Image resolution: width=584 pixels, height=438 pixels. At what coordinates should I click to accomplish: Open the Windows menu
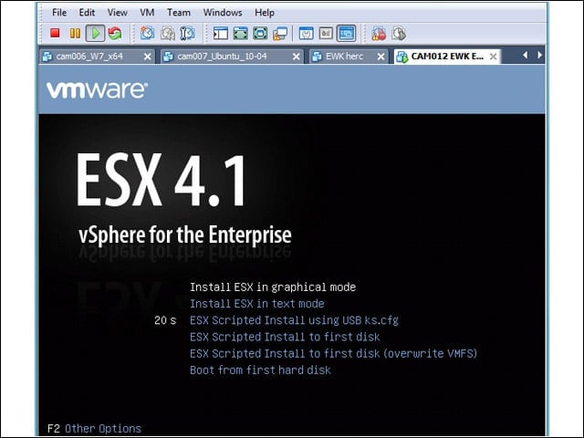pos(223,12)
